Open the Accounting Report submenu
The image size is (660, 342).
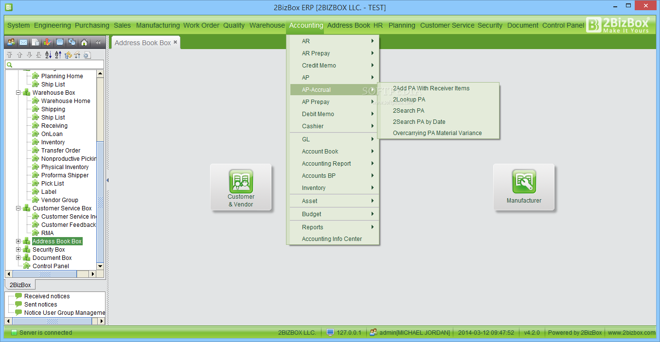(x=334, y=164)
